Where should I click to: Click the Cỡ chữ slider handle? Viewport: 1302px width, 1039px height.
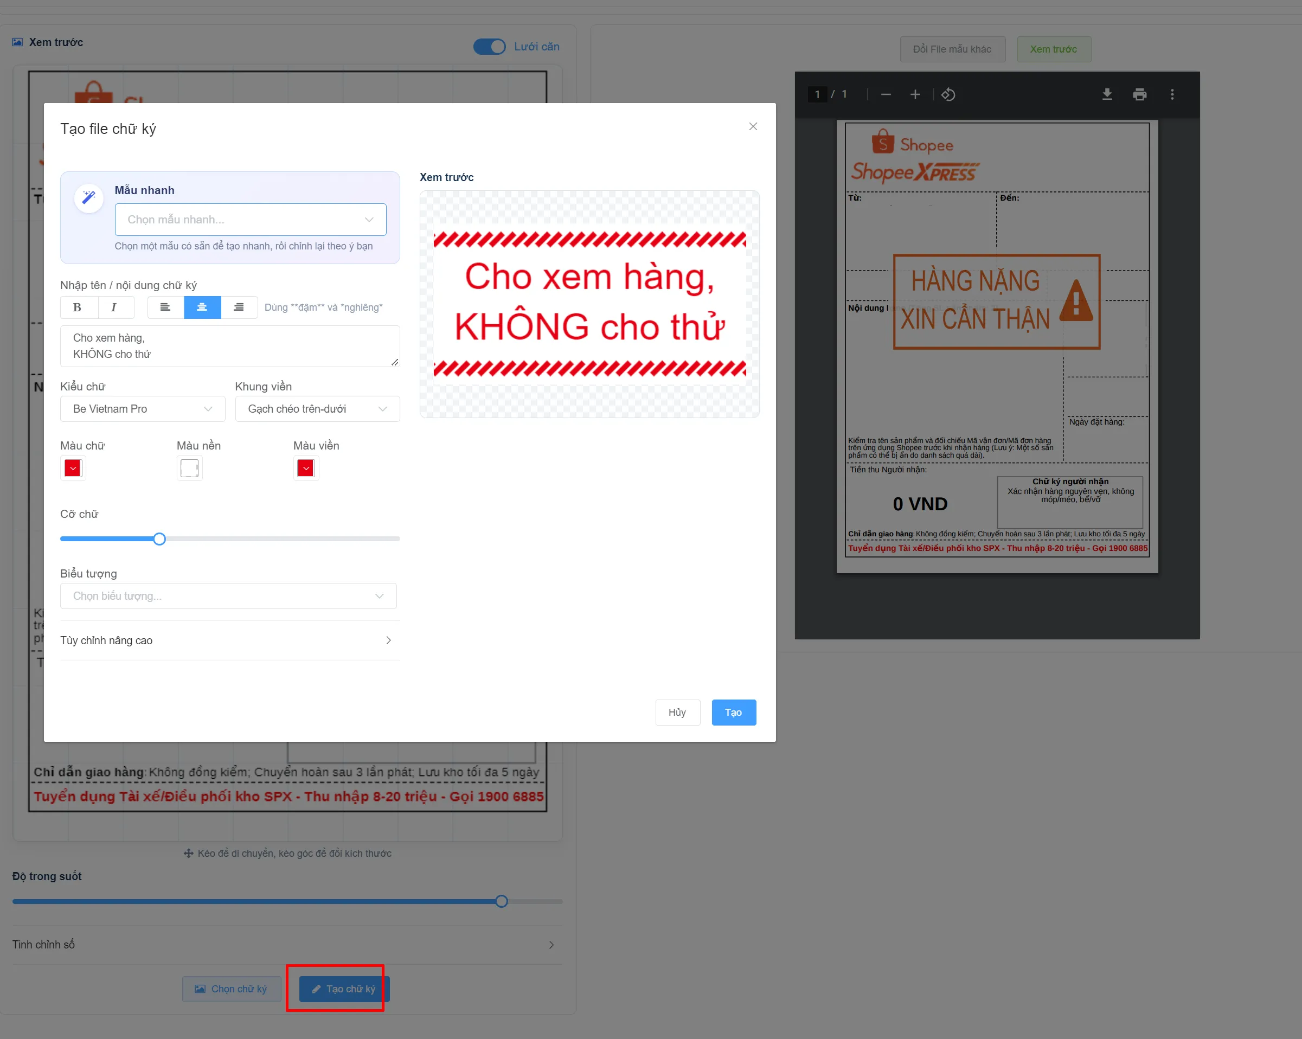coord(159,539)
